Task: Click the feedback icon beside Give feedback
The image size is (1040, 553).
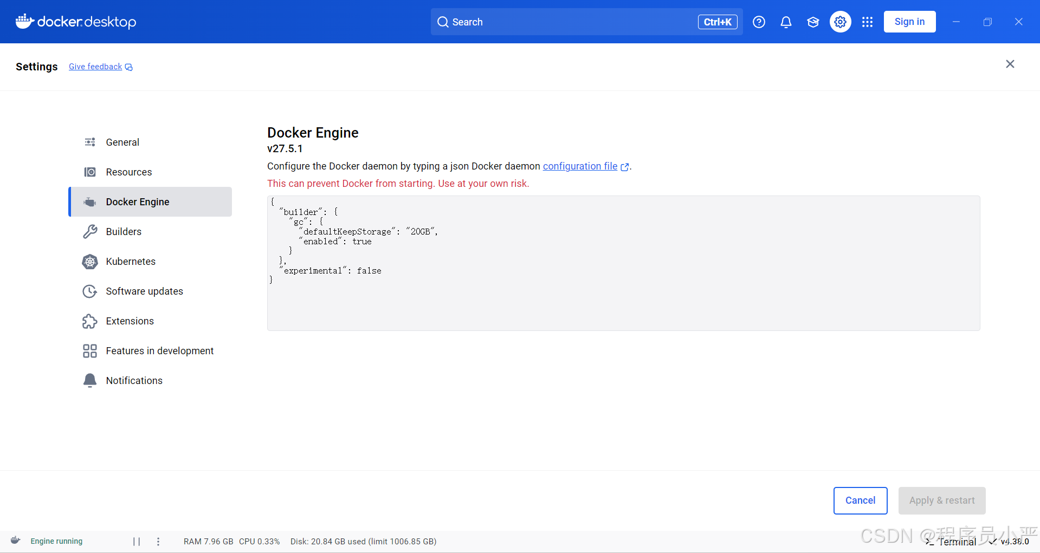Action: click(129, 67)
